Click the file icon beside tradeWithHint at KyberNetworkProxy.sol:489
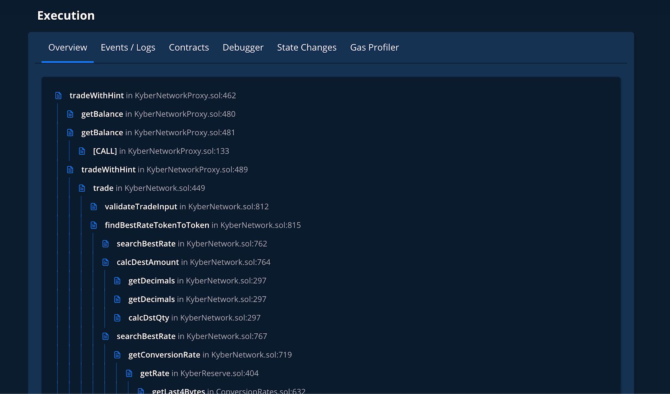The image size is (670, 394). pos(70,170)
